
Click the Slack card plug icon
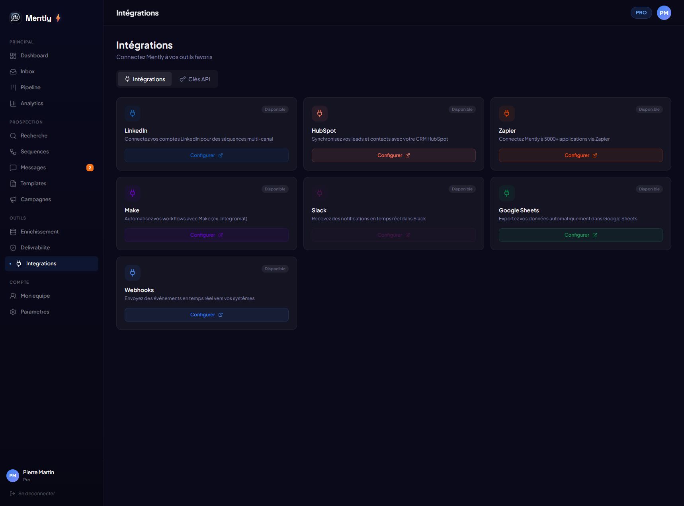(320, 193)
